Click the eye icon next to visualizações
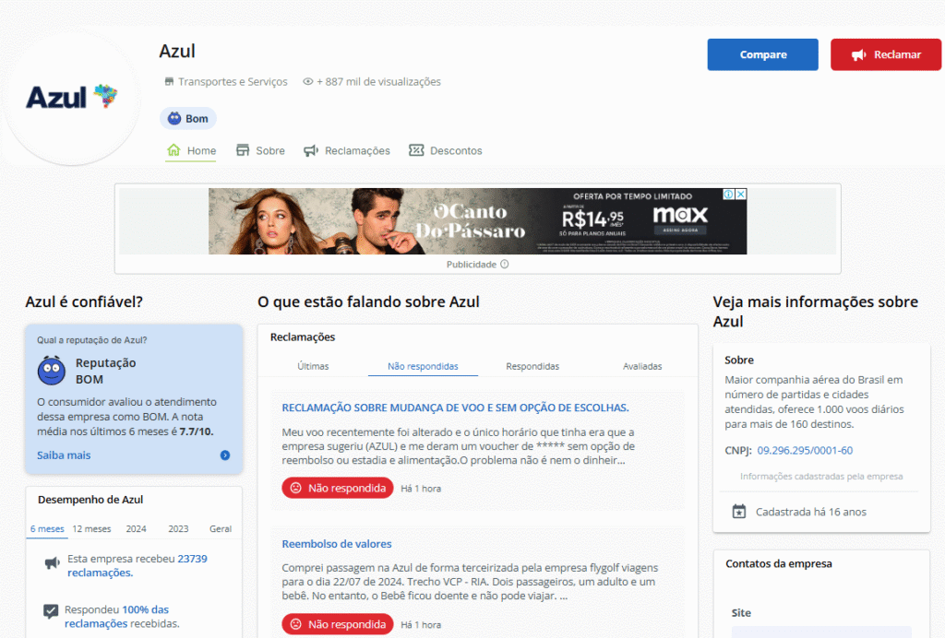The height and width of the screenshot is (638, 945). tap(308, 82)
